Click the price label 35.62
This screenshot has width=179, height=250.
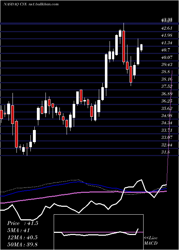[x=167, y=109]
